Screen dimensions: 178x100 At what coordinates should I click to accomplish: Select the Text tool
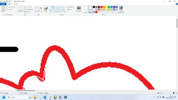[41, 8]
